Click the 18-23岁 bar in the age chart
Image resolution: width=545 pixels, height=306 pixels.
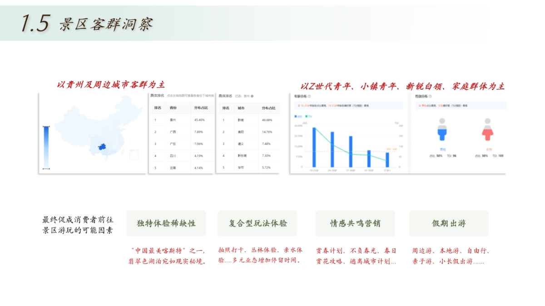pos(314,147)
